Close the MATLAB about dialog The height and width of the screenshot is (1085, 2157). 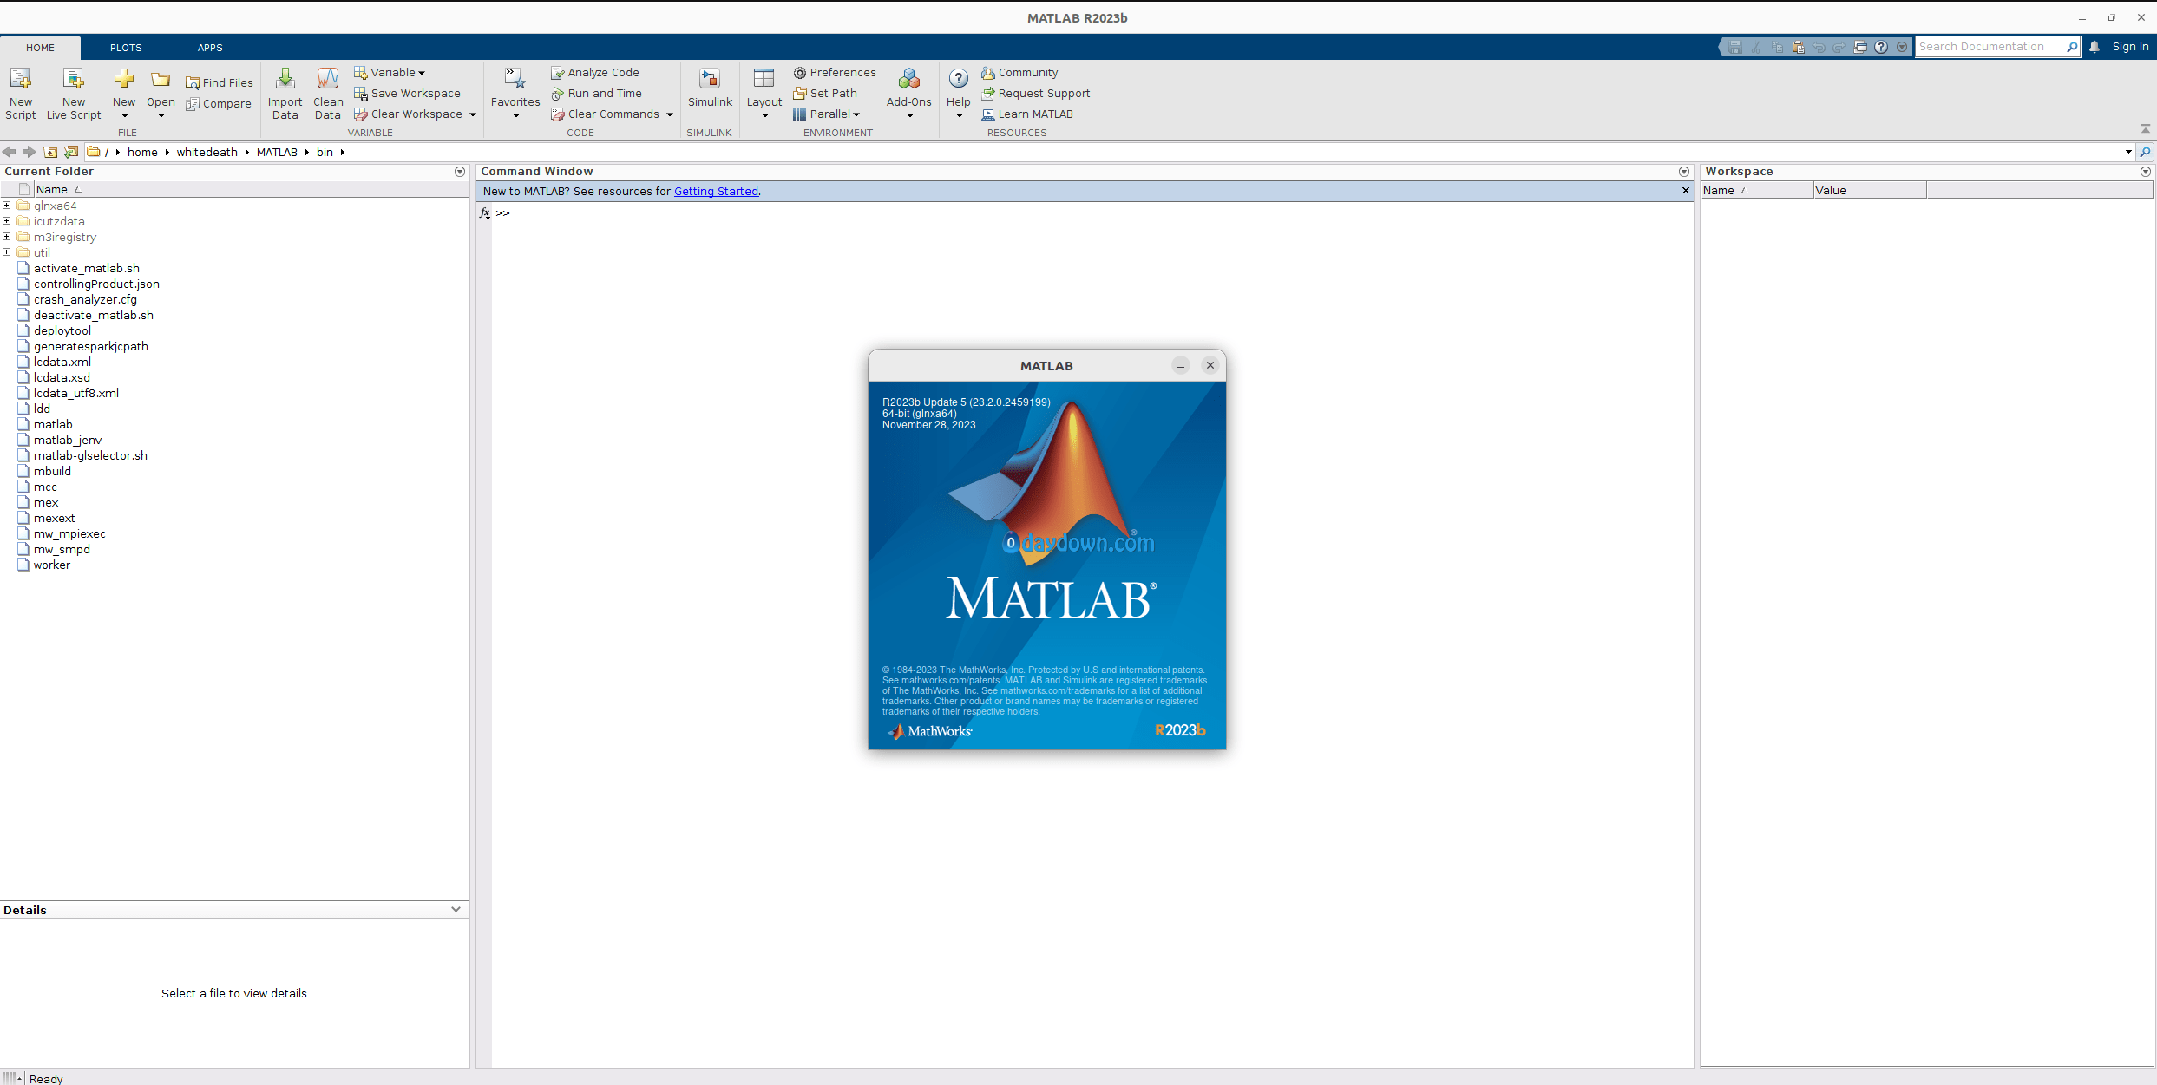tap(1210, 365)
